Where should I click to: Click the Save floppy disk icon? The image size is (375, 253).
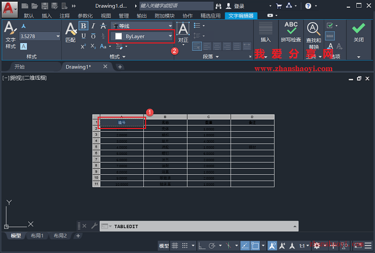(45, 6)
